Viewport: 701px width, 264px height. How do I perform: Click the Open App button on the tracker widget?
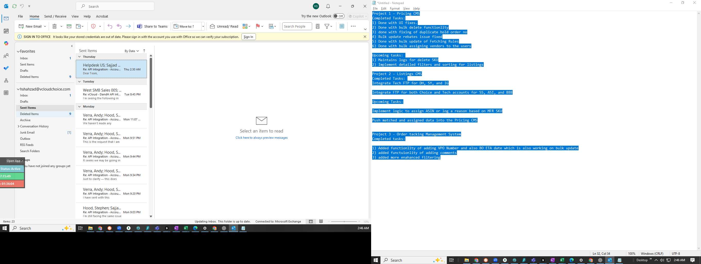point(14,161)
